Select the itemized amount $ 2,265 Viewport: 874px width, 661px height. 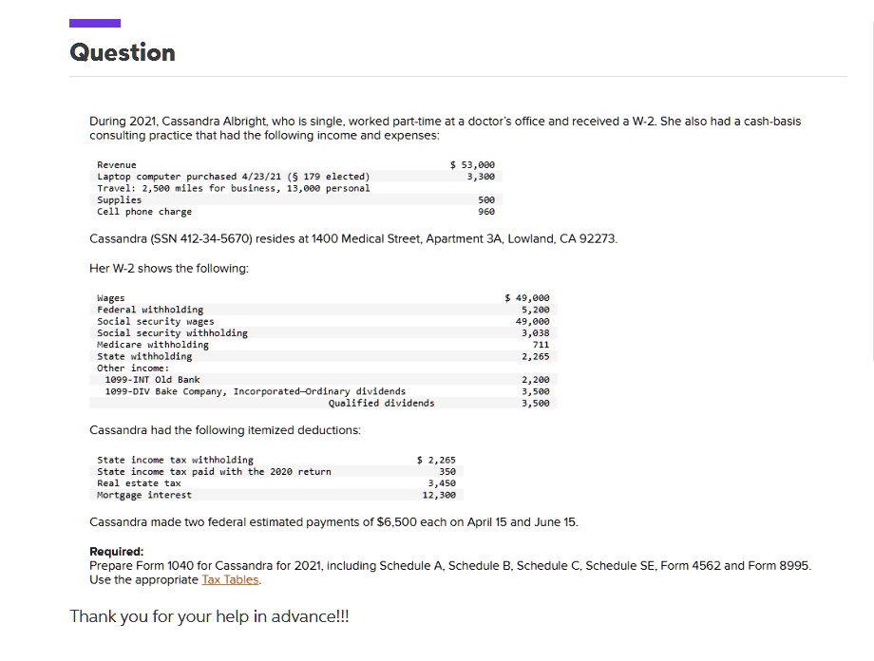[x=436, y=460]
